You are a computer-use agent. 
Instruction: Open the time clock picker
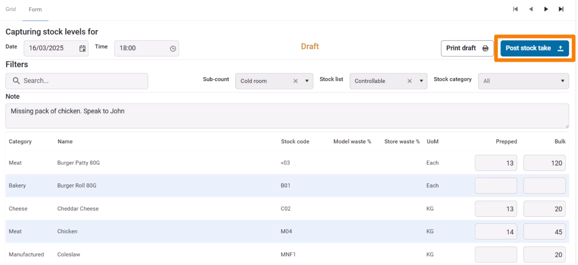[x=173, y=49]
